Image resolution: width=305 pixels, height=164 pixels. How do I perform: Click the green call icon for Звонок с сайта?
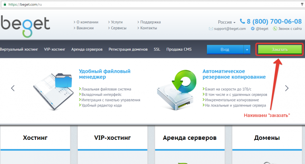point(275,29)
